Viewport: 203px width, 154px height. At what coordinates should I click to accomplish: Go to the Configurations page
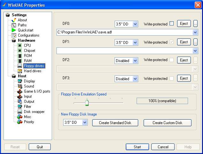28,35
